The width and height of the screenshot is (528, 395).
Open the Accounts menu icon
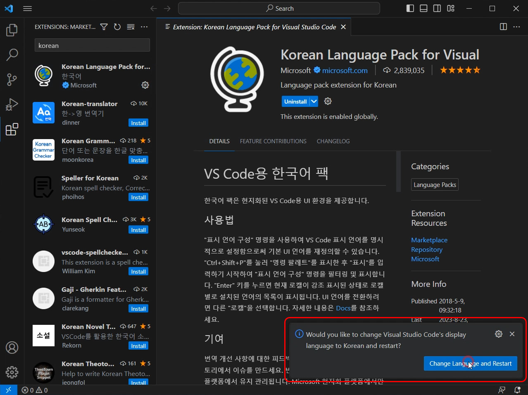point(12,348)
